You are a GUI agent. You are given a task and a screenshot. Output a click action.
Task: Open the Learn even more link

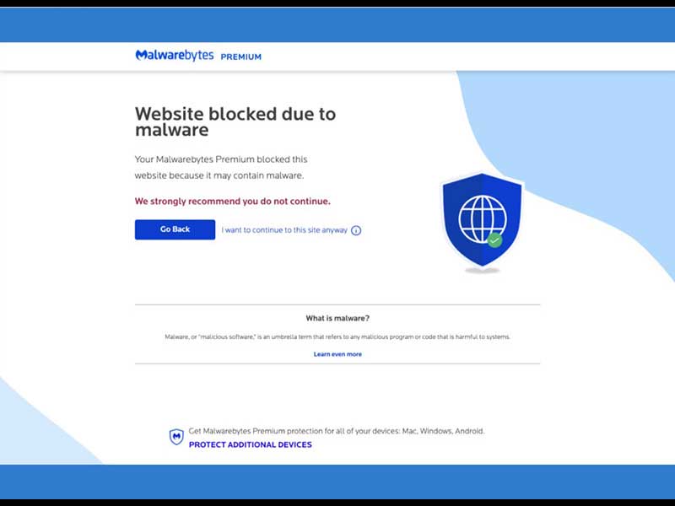coord(337,354)
